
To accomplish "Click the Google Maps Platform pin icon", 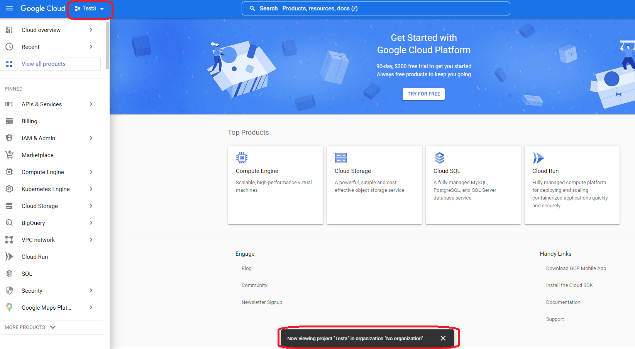I will pos(9,307).
